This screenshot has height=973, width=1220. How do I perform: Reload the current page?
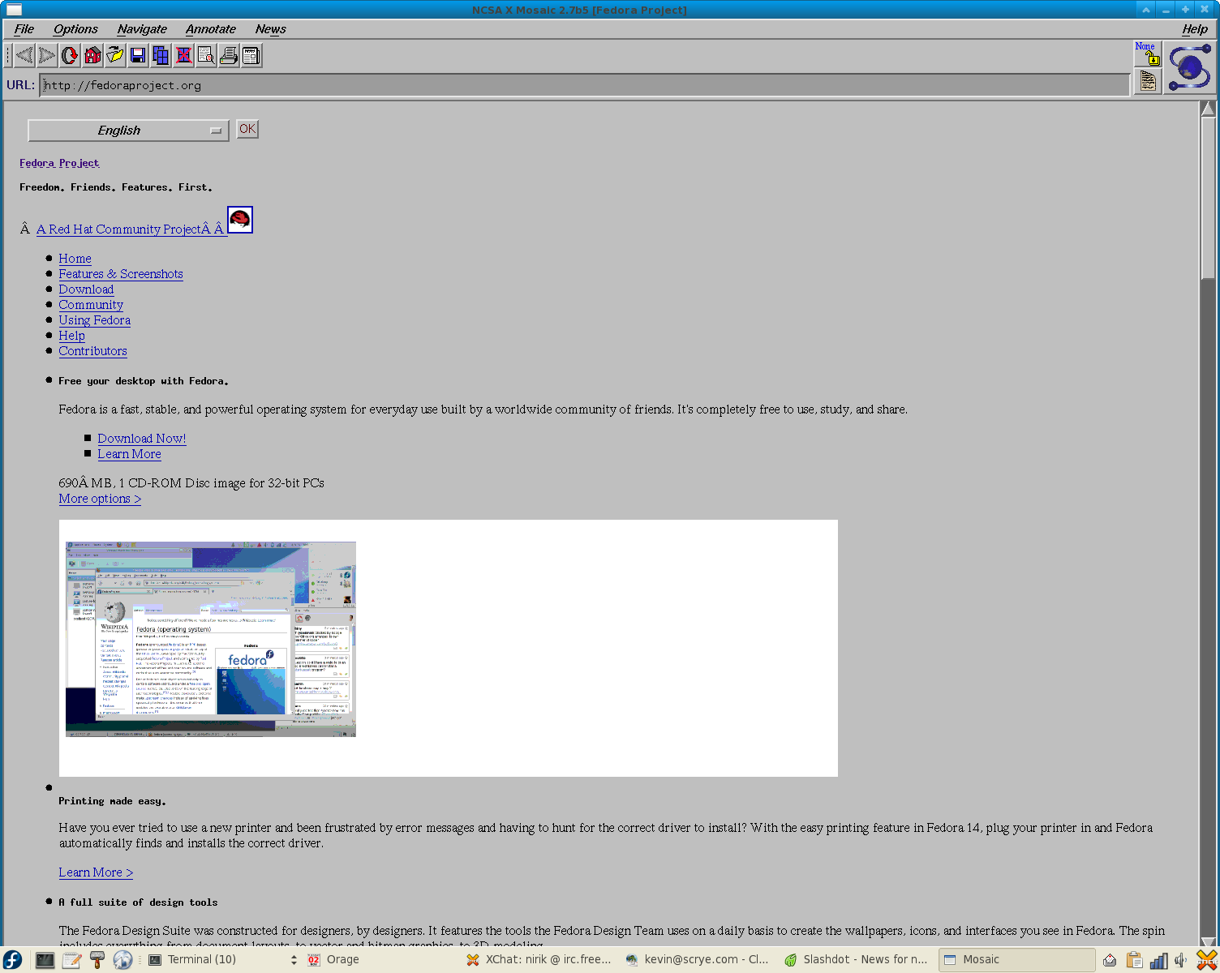pos(70,55)
